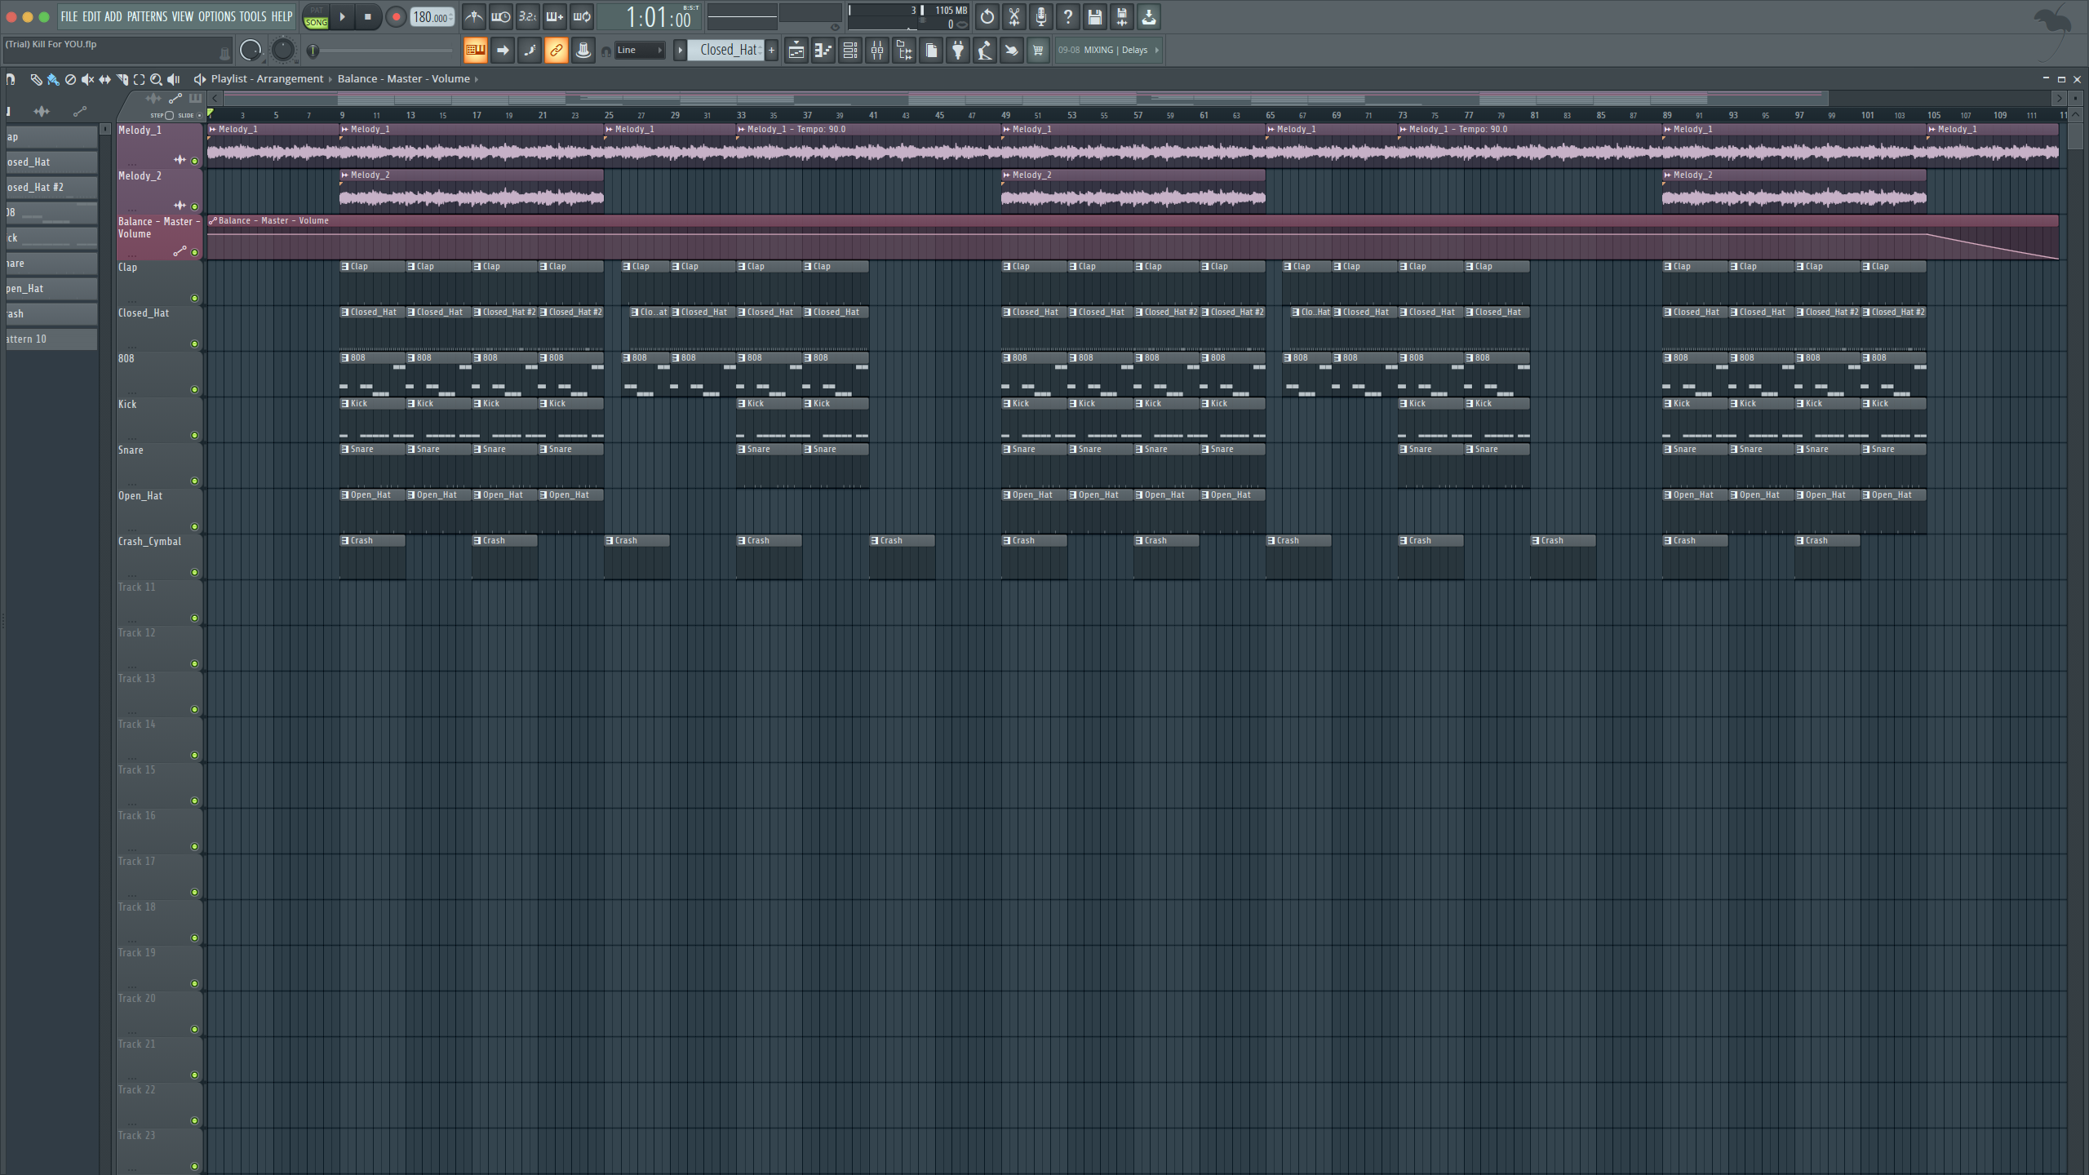
Task: Select the Playback speaker tool in playlist
Action: [x=173, y=79]
